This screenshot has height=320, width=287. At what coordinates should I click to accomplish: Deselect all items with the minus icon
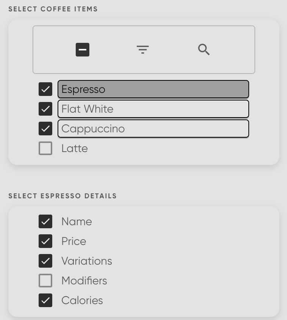[x=83, y=49]
